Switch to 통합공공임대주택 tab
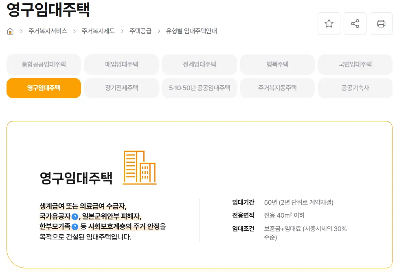This screenshot has height=272, width=397. (44, 65)
